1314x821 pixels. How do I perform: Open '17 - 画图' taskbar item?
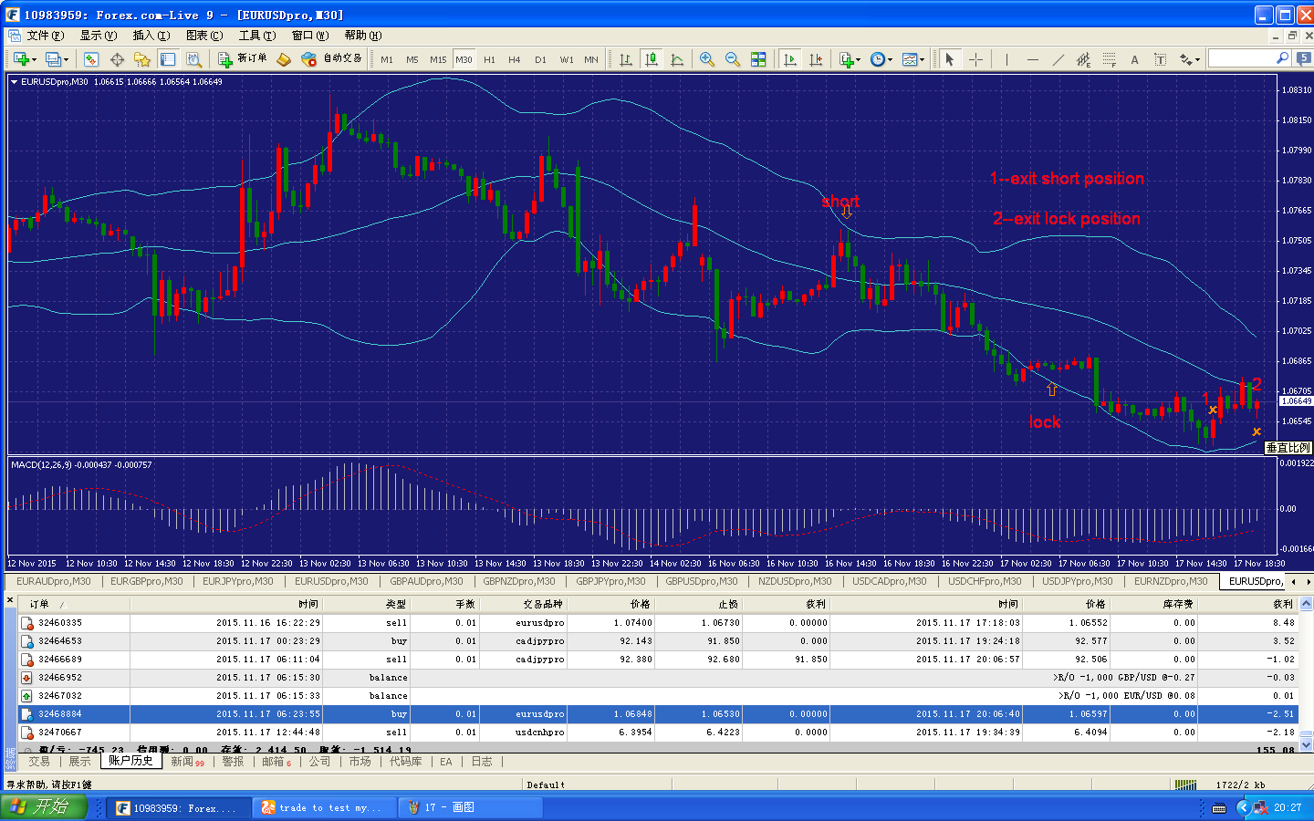pos(468,807)
